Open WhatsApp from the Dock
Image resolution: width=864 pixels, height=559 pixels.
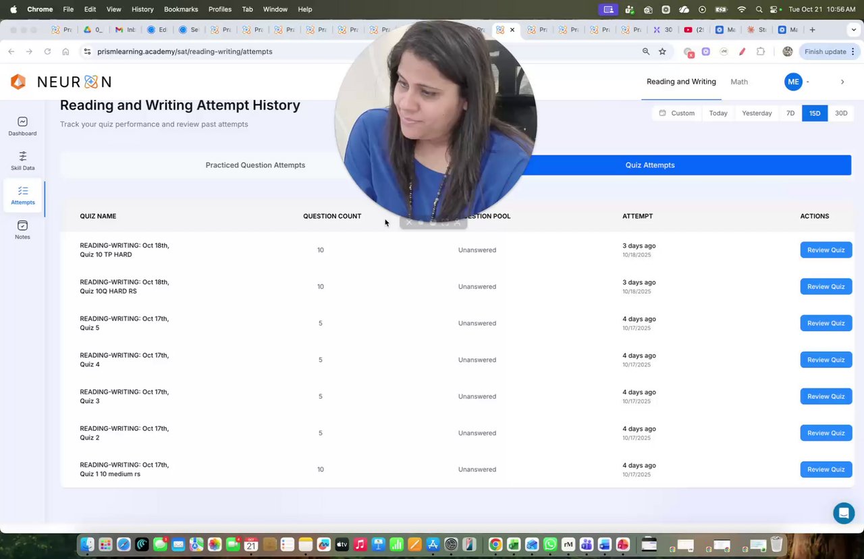550,544
